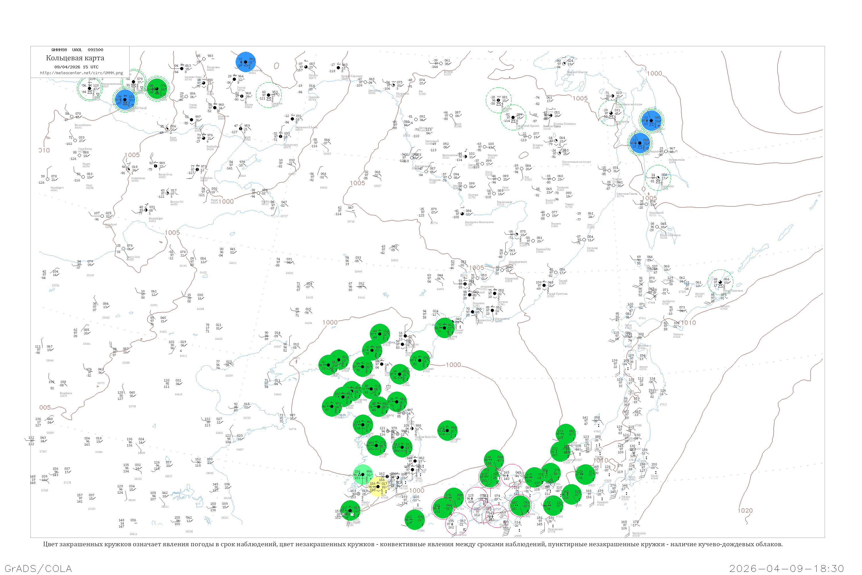862x575 pixels.
Task: Click the 2026-04-09-18:30 timestamp
Action: tap(786, 568)
